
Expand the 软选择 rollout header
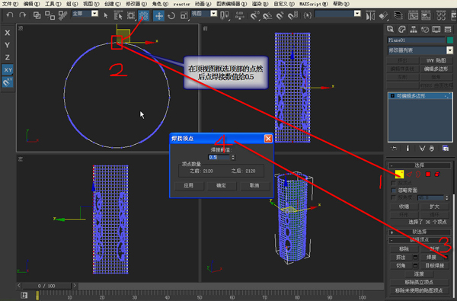click(420, 232)
